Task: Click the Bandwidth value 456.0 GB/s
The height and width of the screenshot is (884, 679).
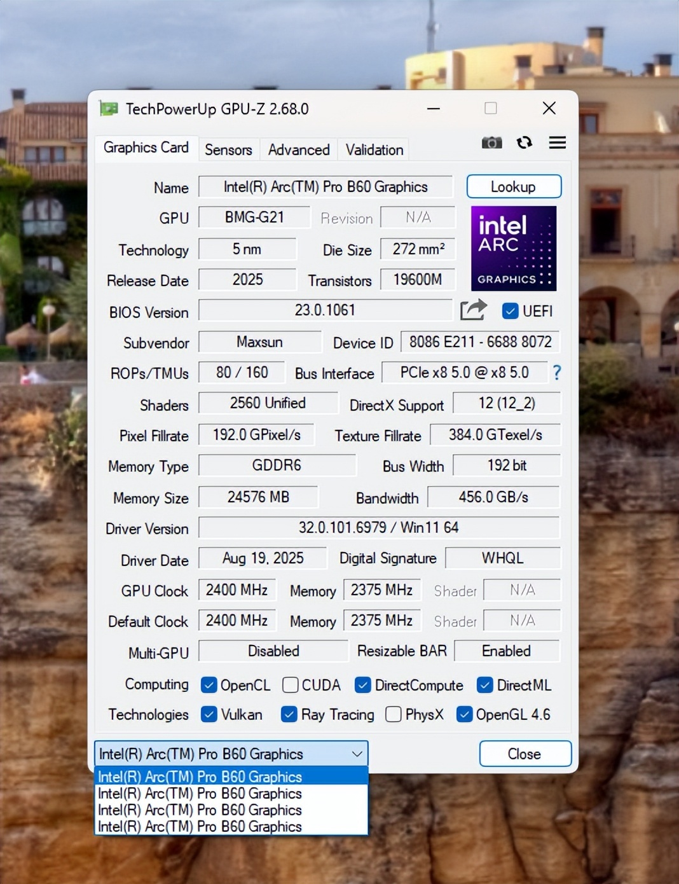Action: (494, 497)
